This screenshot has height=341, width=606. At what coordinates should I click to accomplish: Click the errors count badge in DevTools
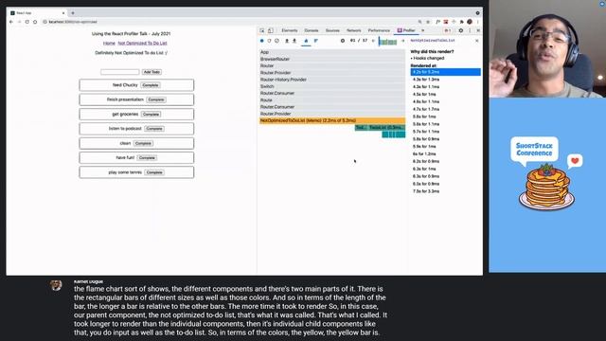pos(448,30)
